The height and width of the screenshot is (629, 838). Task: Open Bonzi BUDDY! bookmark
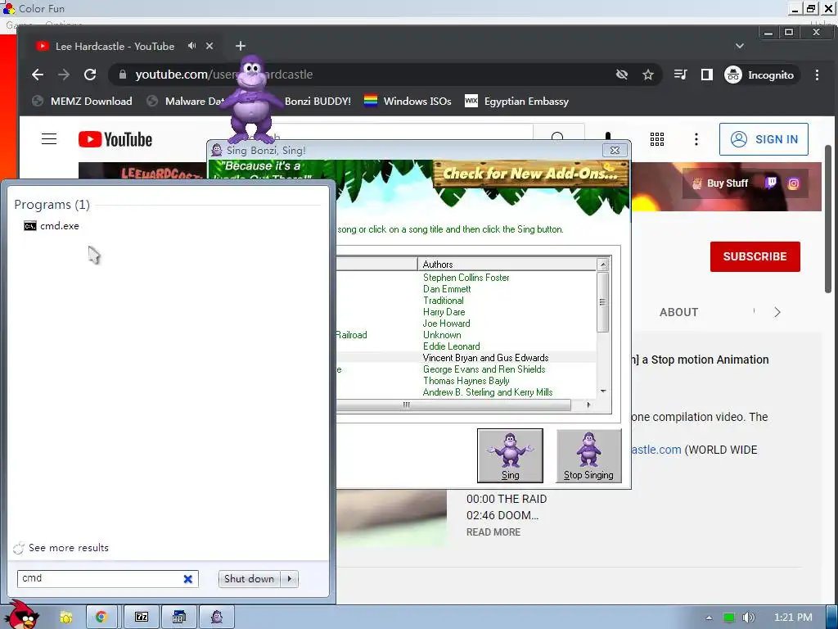[318, 101]
